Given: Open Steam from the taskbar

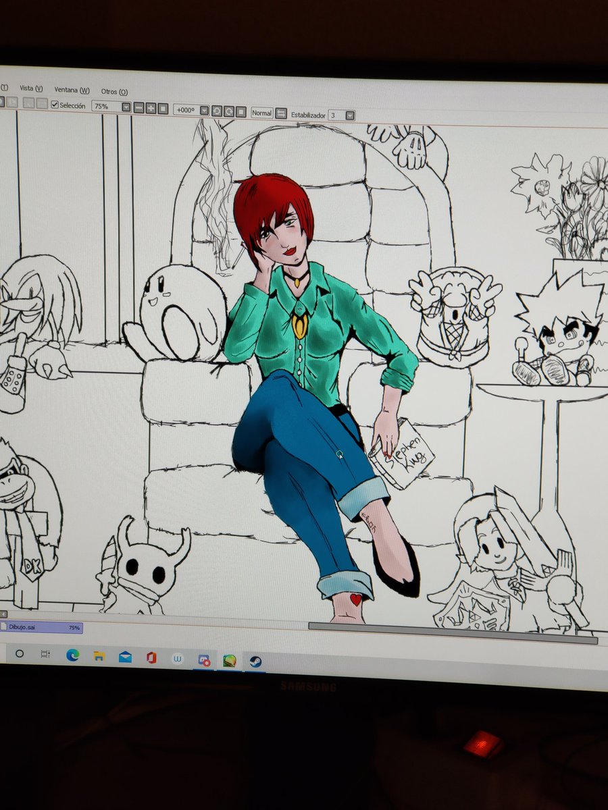Looking at the screenshot, I should coord(255,661).
